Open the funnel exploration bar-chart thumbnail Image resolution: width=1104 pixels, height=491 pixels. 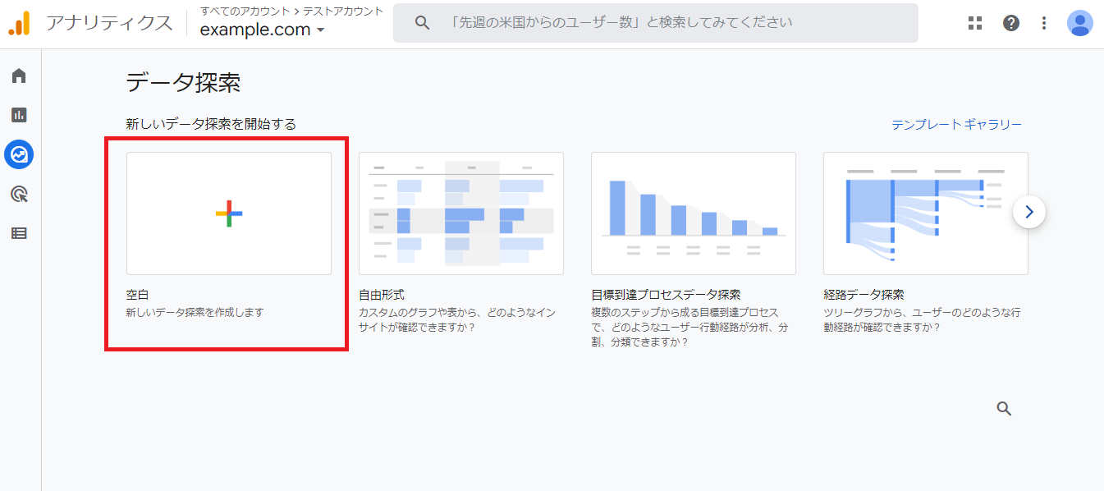(694, 213)
